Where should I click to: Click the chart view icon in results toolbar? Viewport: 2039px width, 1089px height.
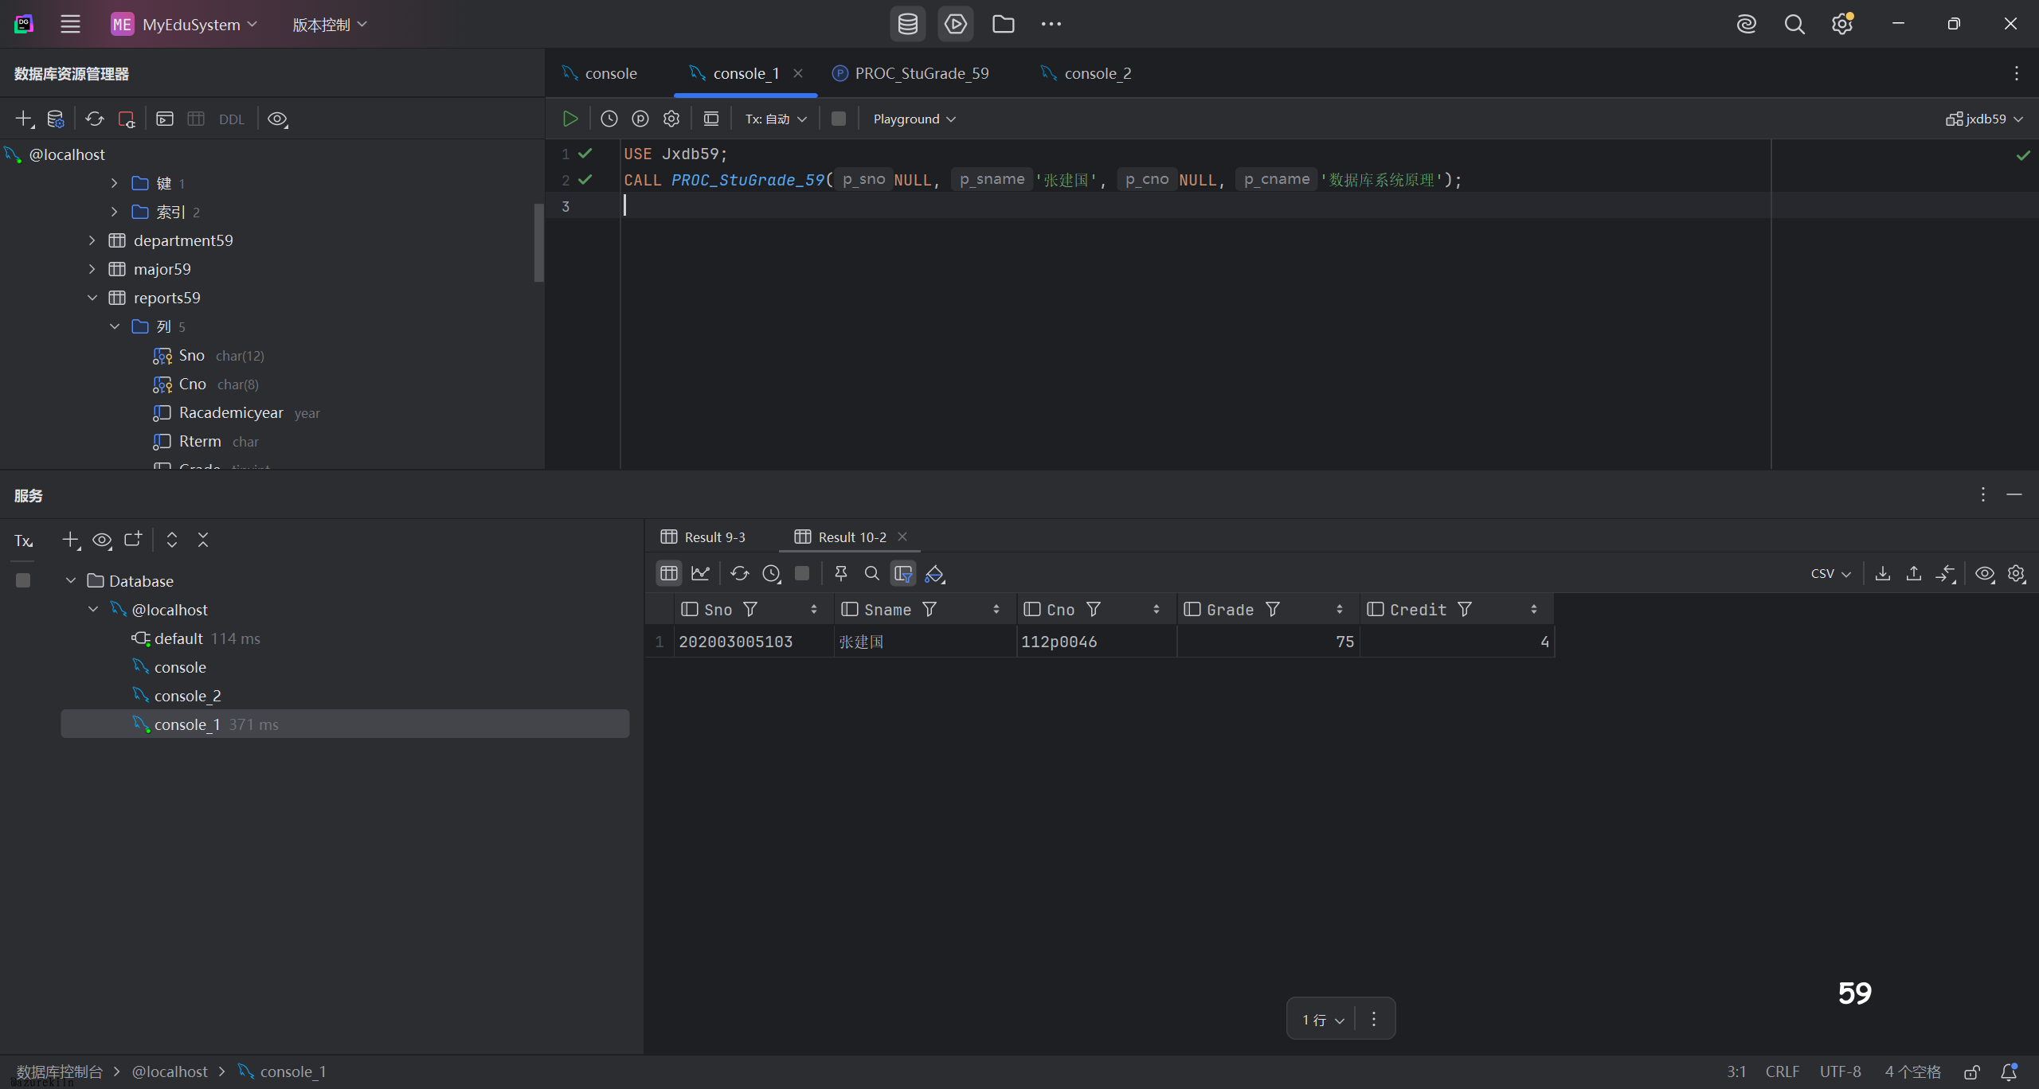pyautogui.click(x=700, y=573)
